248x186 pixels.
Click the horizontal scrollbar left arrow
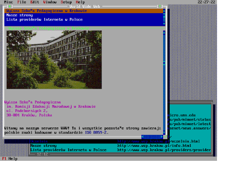pyautogui.click(x=143, y=137)
